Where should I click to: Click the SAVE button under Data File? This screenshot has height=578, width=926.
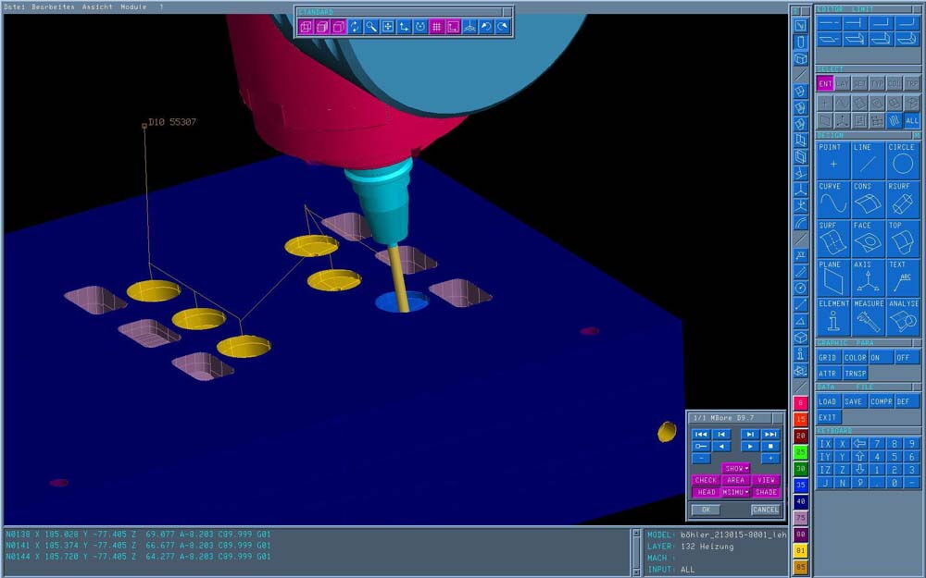click(854, 401)
